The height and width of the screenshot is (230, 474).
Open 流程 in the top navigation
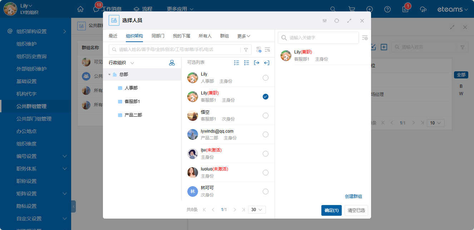click(143, 9)
